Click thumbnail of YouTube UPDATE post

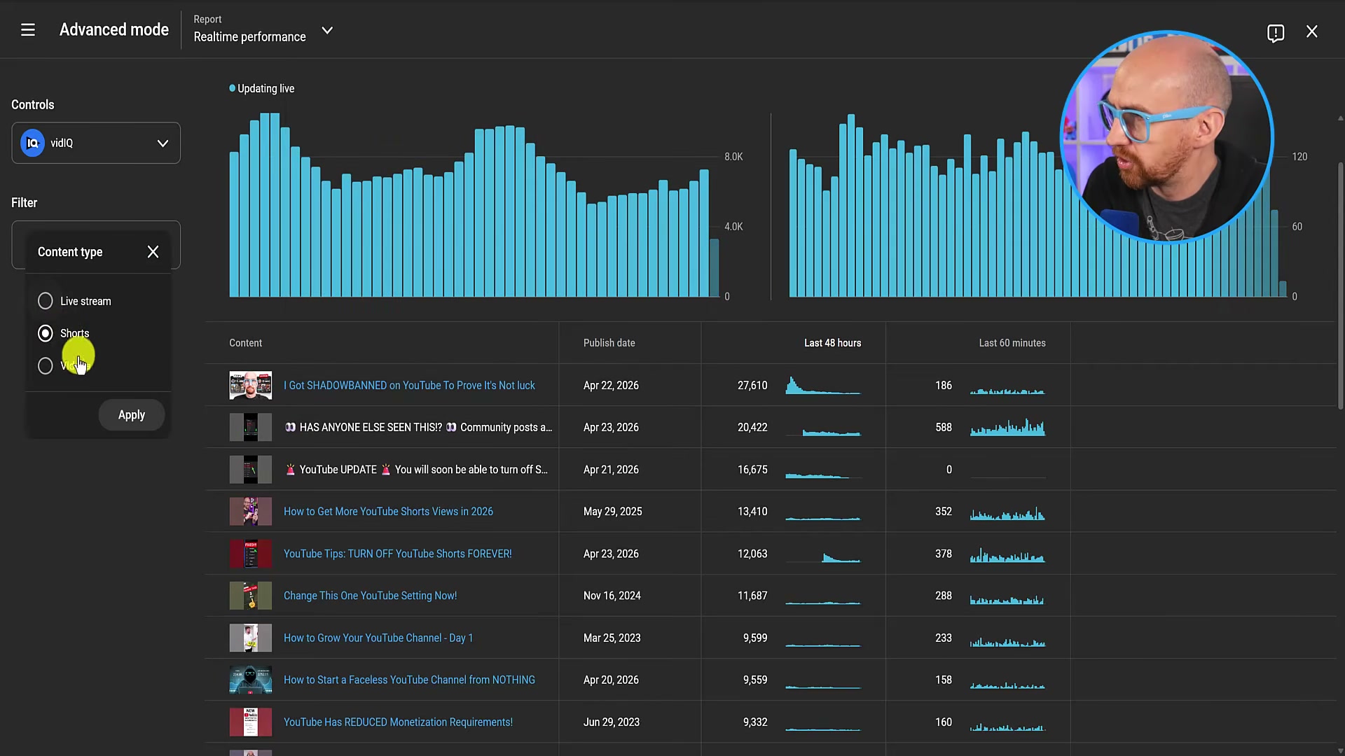[x=251, y=469]
